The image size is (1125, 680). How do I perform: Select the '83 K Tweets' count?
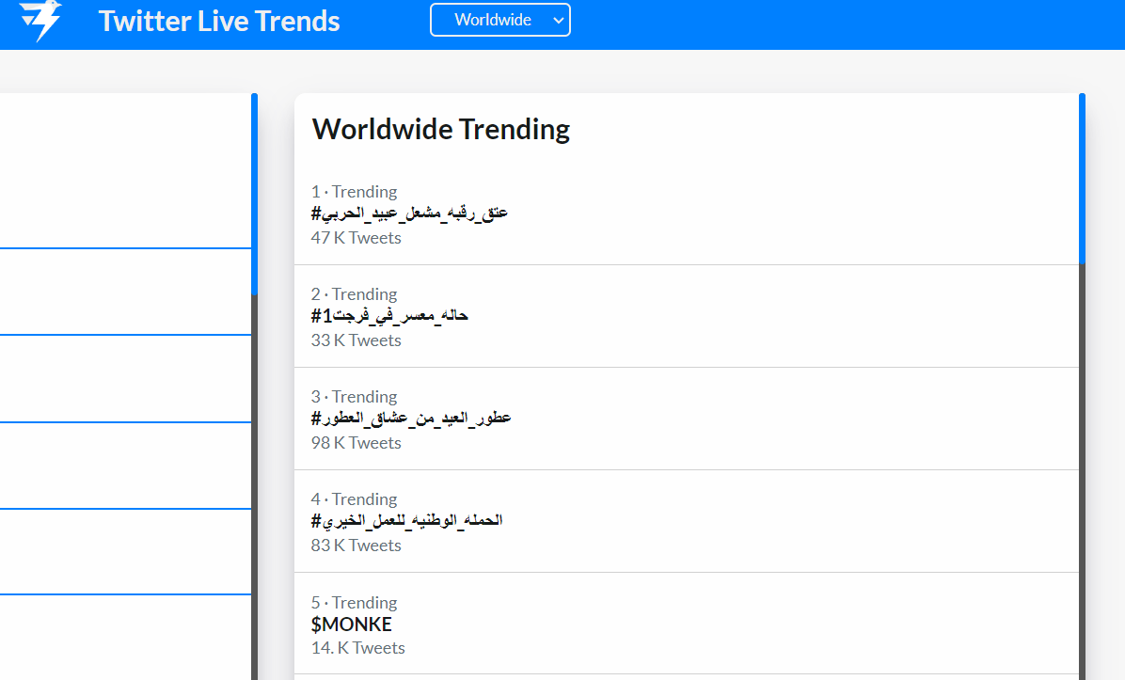pyautogui.click(x=356, y=546)
